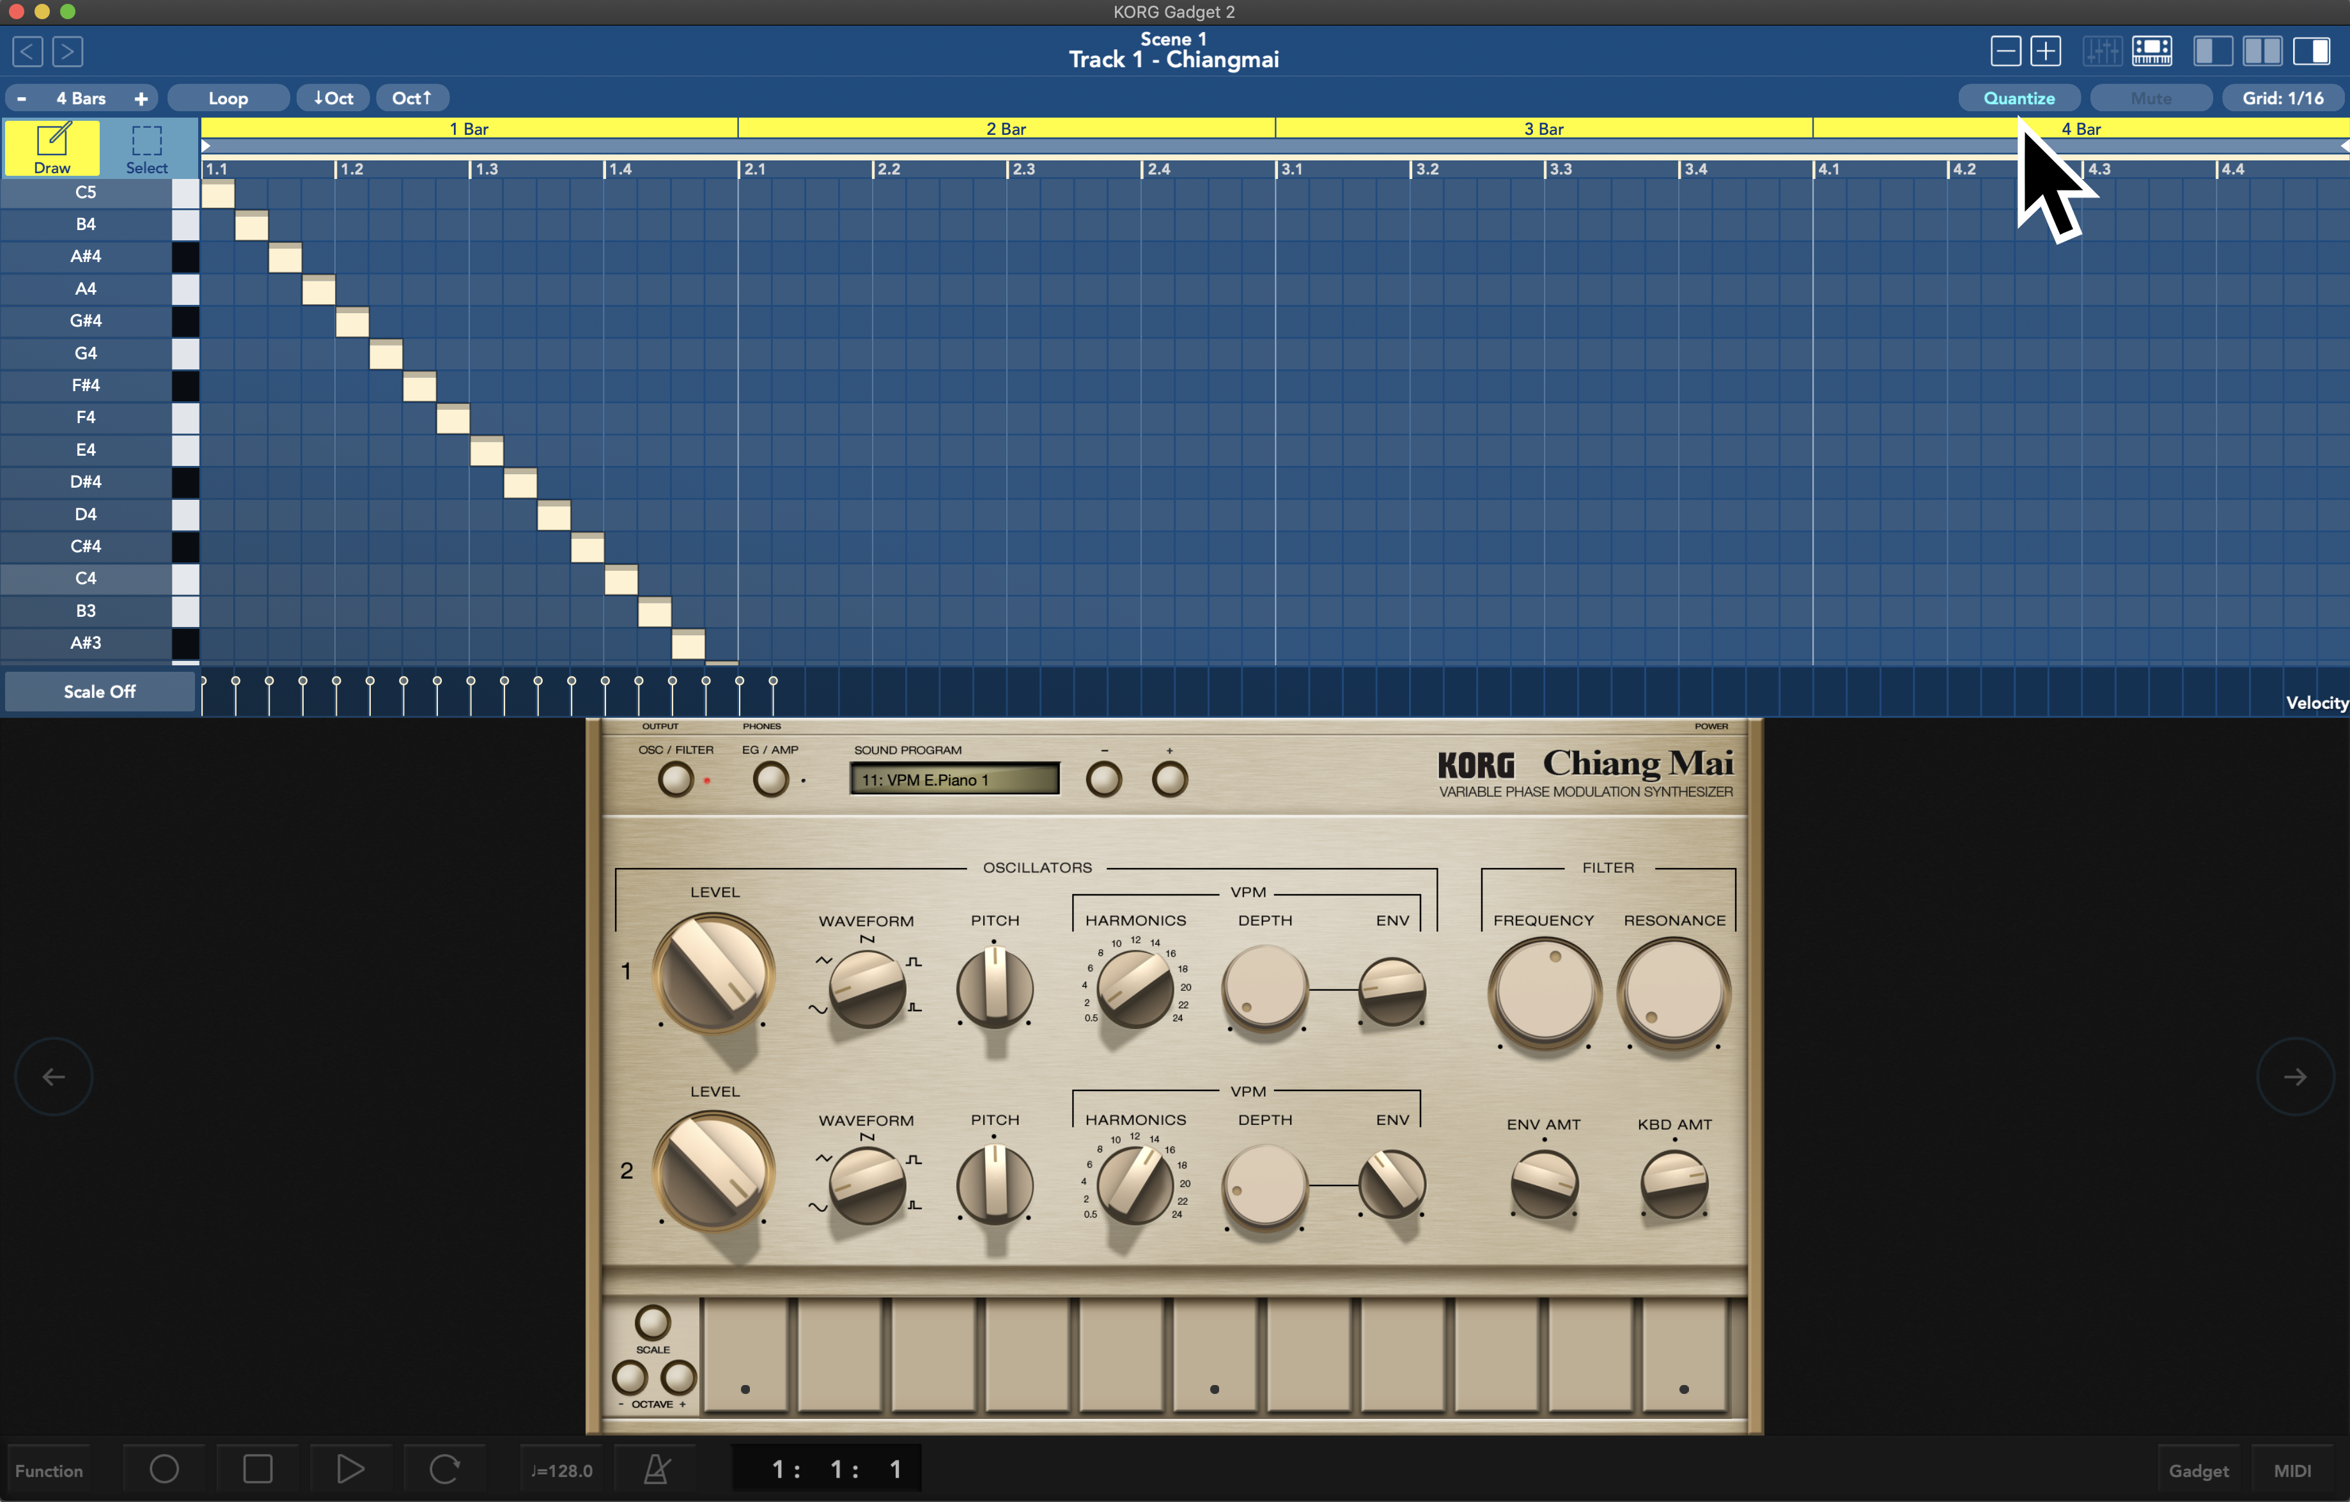Screen dimensions: 2350x1502
Task: Go to previous gadget with left arrow circle
Action: pos(54,1076)
